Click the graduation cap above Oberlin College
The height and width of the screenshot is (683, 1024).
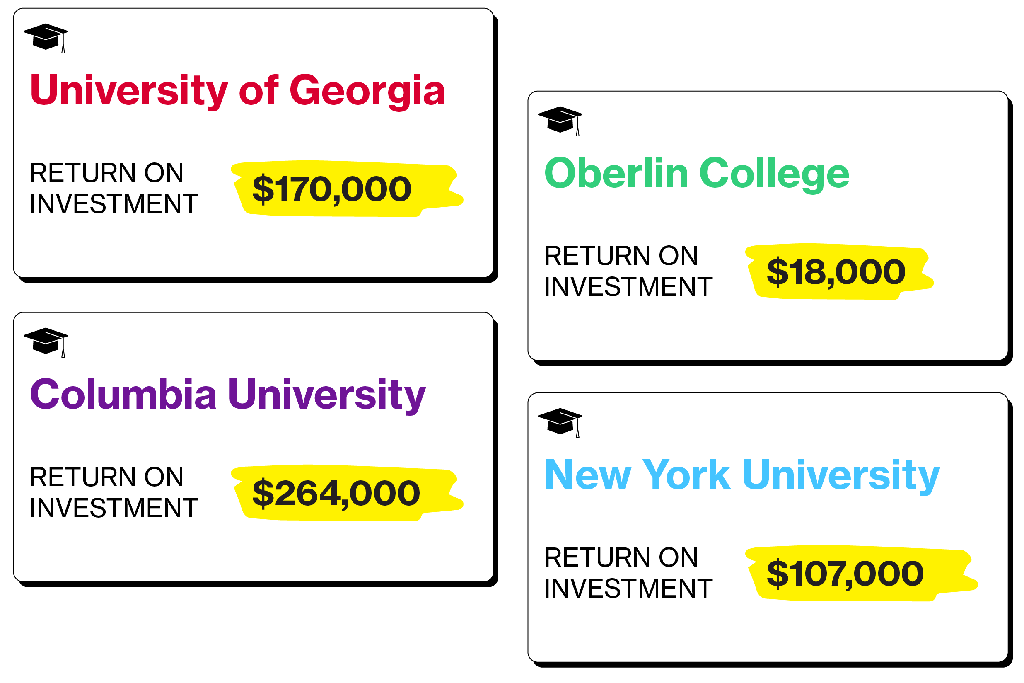[560, 120]
